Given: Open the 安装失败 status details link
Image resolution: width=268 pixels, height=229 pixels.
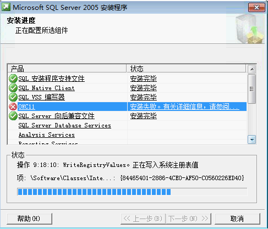Looking at the screenshot, I should tap(184, 107).
